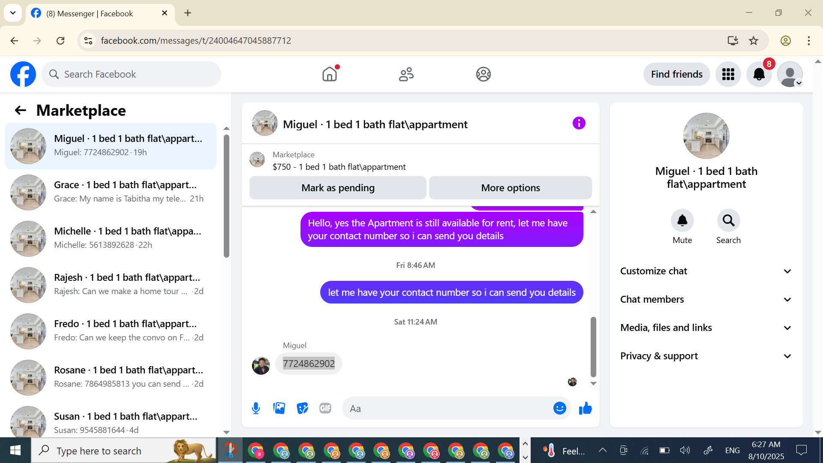Expand Privacy & support section
The image size is (823, 463).
coord(706,356)
